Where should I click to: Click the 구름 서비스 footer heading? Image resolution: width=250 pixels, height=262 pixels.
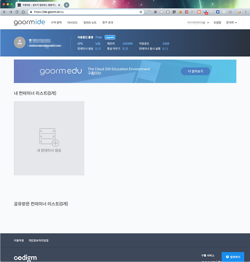[x=208, y=255]
